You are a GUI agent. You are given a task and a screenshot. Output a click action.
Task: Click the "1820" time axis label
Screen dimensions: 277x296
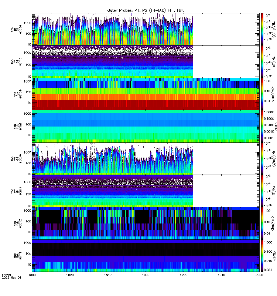[x=70, y=275]
